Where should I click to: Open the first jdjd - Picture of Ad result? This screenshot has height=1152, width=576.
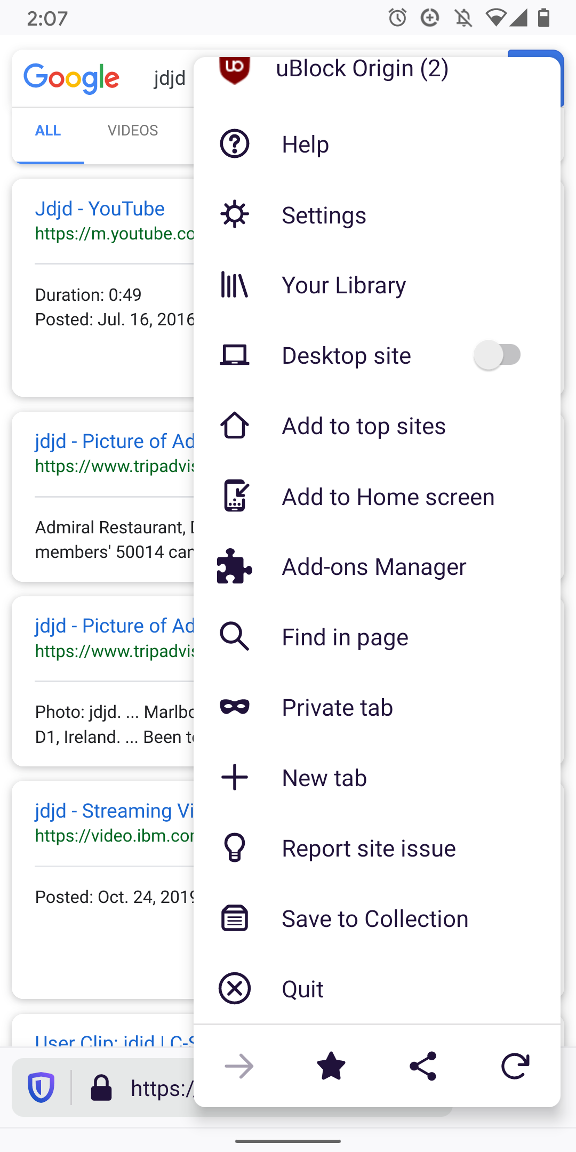115,442
